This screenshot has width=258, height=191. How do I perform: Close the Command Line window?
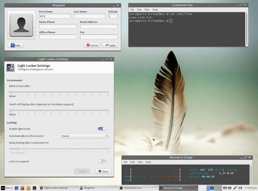point(245,5)
